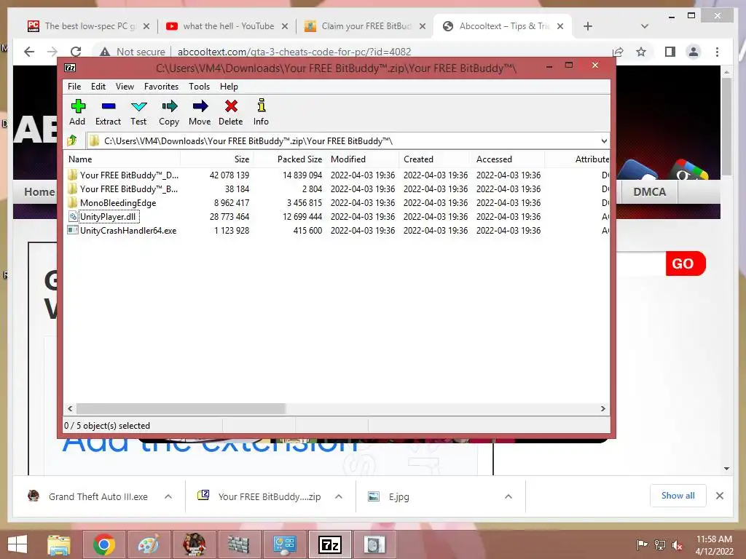Open E.jpg download options chevron

(x=508, y=496)
